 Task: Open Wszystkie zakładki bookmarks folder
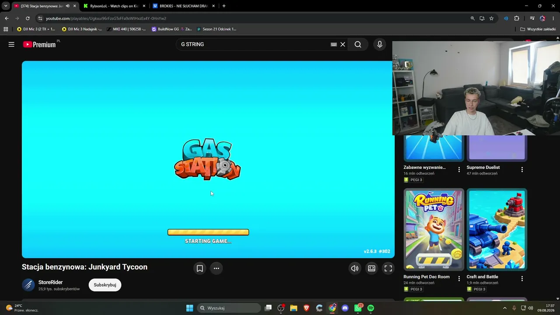pos(538,29)
